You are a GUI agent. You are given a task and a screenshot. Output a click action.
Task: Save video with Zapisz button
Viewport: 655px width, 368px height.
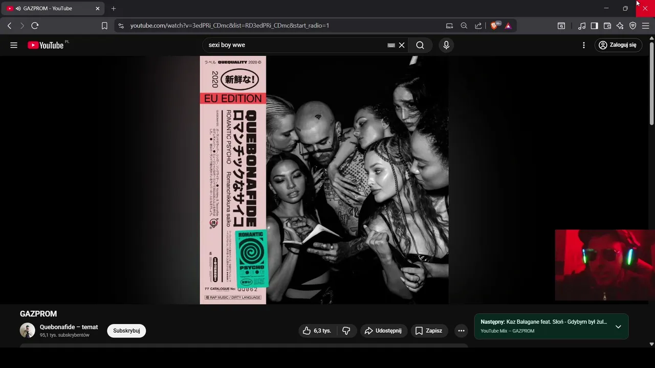[x=429, y=331]
